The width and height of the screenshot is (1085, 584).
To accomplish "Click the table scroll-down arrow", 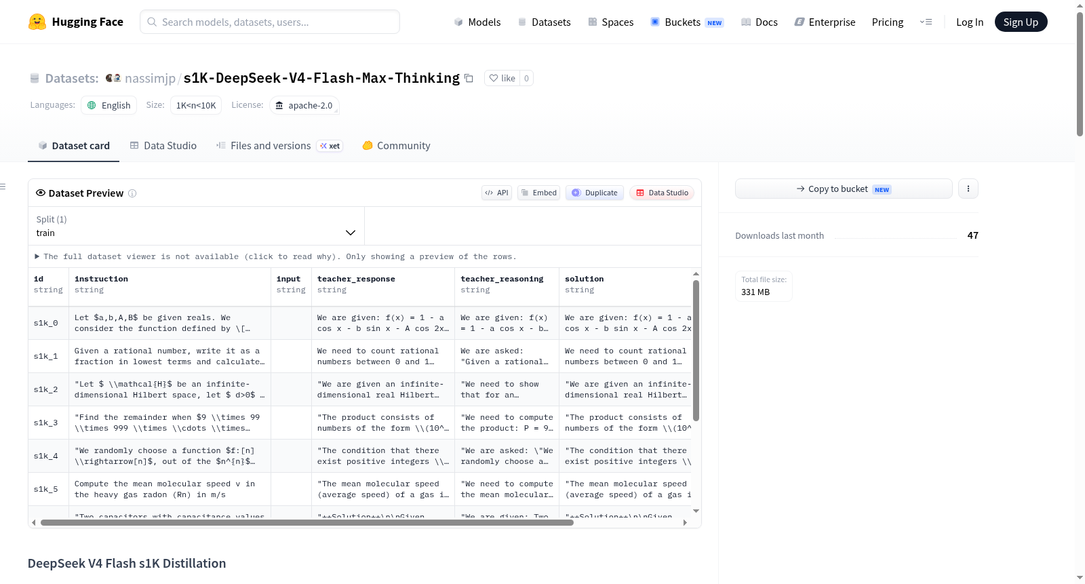I will pyautogui.click(x=696, y=511).
